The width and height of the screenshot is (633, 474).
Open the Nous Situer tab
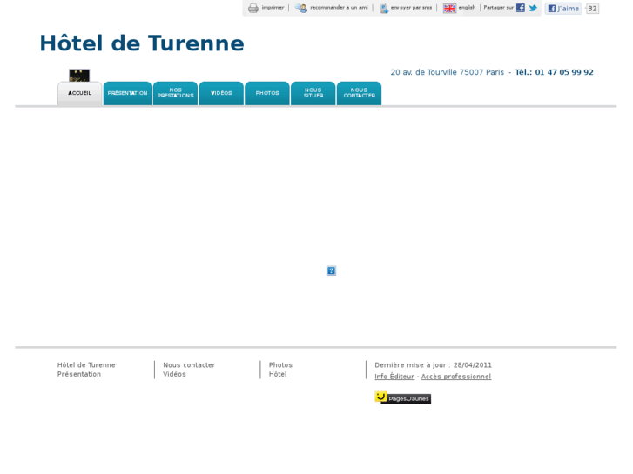click(313, 93)
